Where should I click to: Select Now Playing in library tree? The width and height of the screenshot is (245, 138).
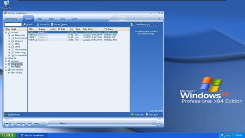(x=16, y=73)
